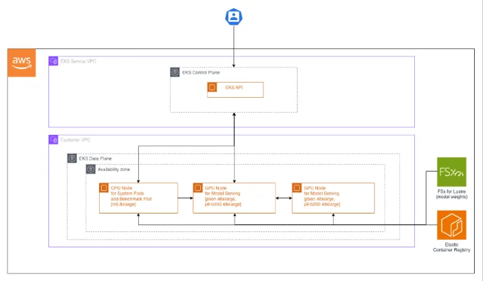This screenshot has width=483, height=281.
Task: Click the EKS Data Plane label
Action: 95,158
